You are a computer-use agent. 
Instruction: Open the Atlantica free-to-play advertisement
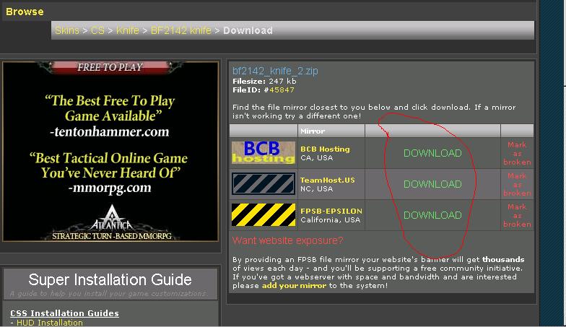pos(110,152)
